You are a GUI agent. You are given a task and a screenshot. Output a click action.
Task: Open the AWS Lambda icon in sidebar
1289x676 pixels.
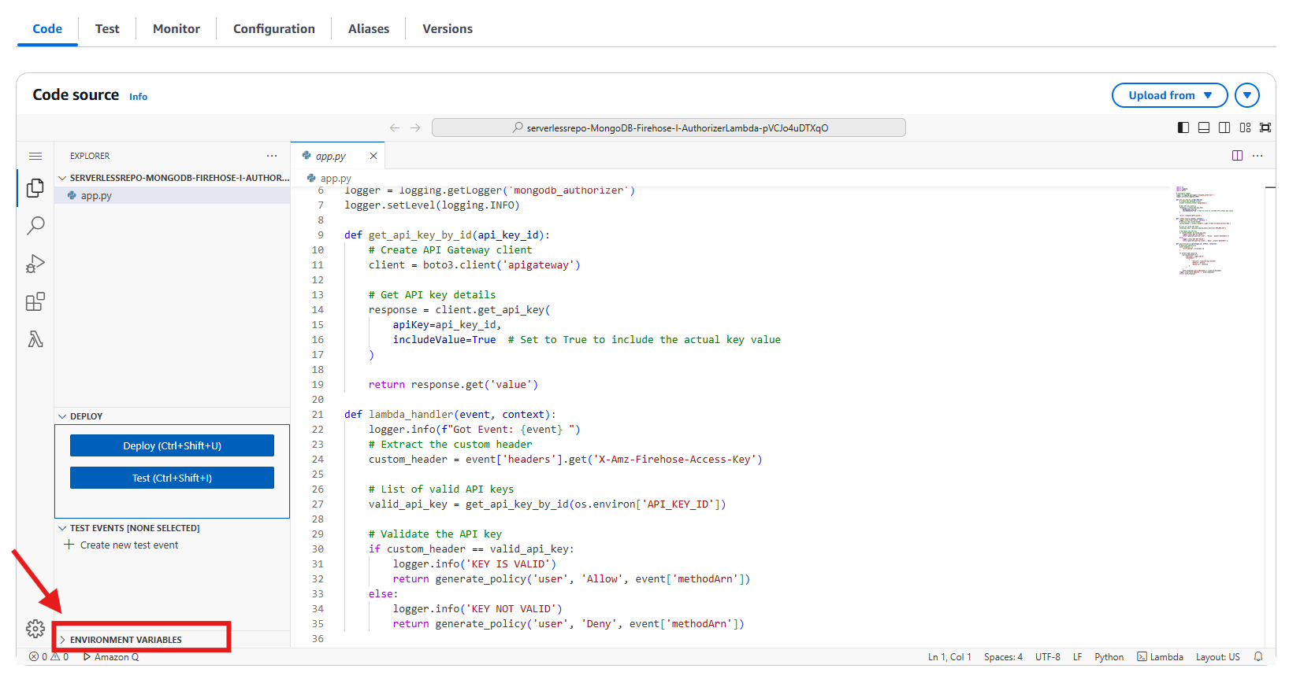click(x=35, y=339)
